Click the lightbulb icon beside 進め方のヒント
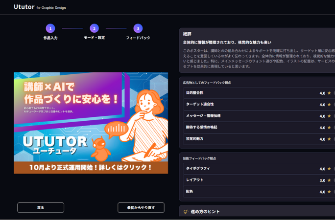Screen dimensions: 335x220 point(186,212)
